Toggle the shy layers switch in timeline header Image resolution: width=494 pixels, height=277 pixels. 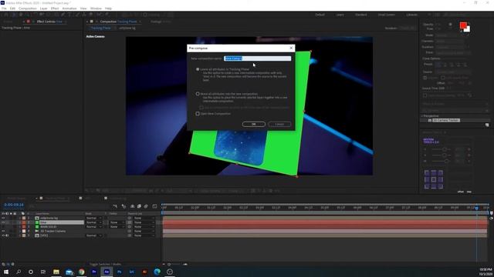click(132, 206)
